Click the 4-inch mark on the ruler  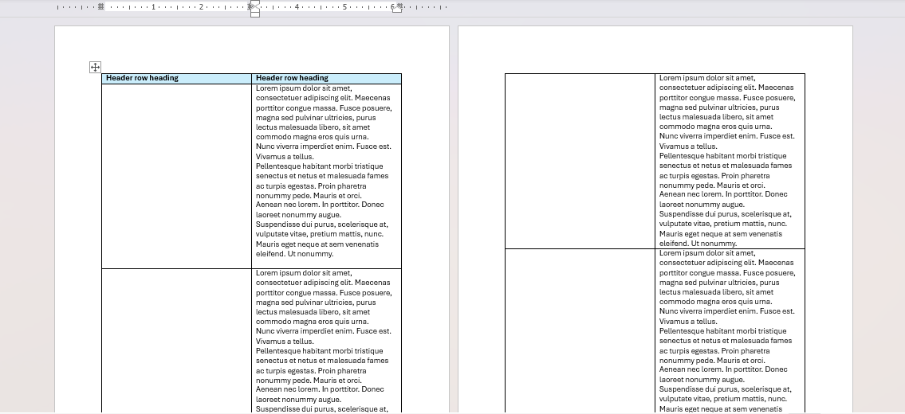(x=297, y=6)
